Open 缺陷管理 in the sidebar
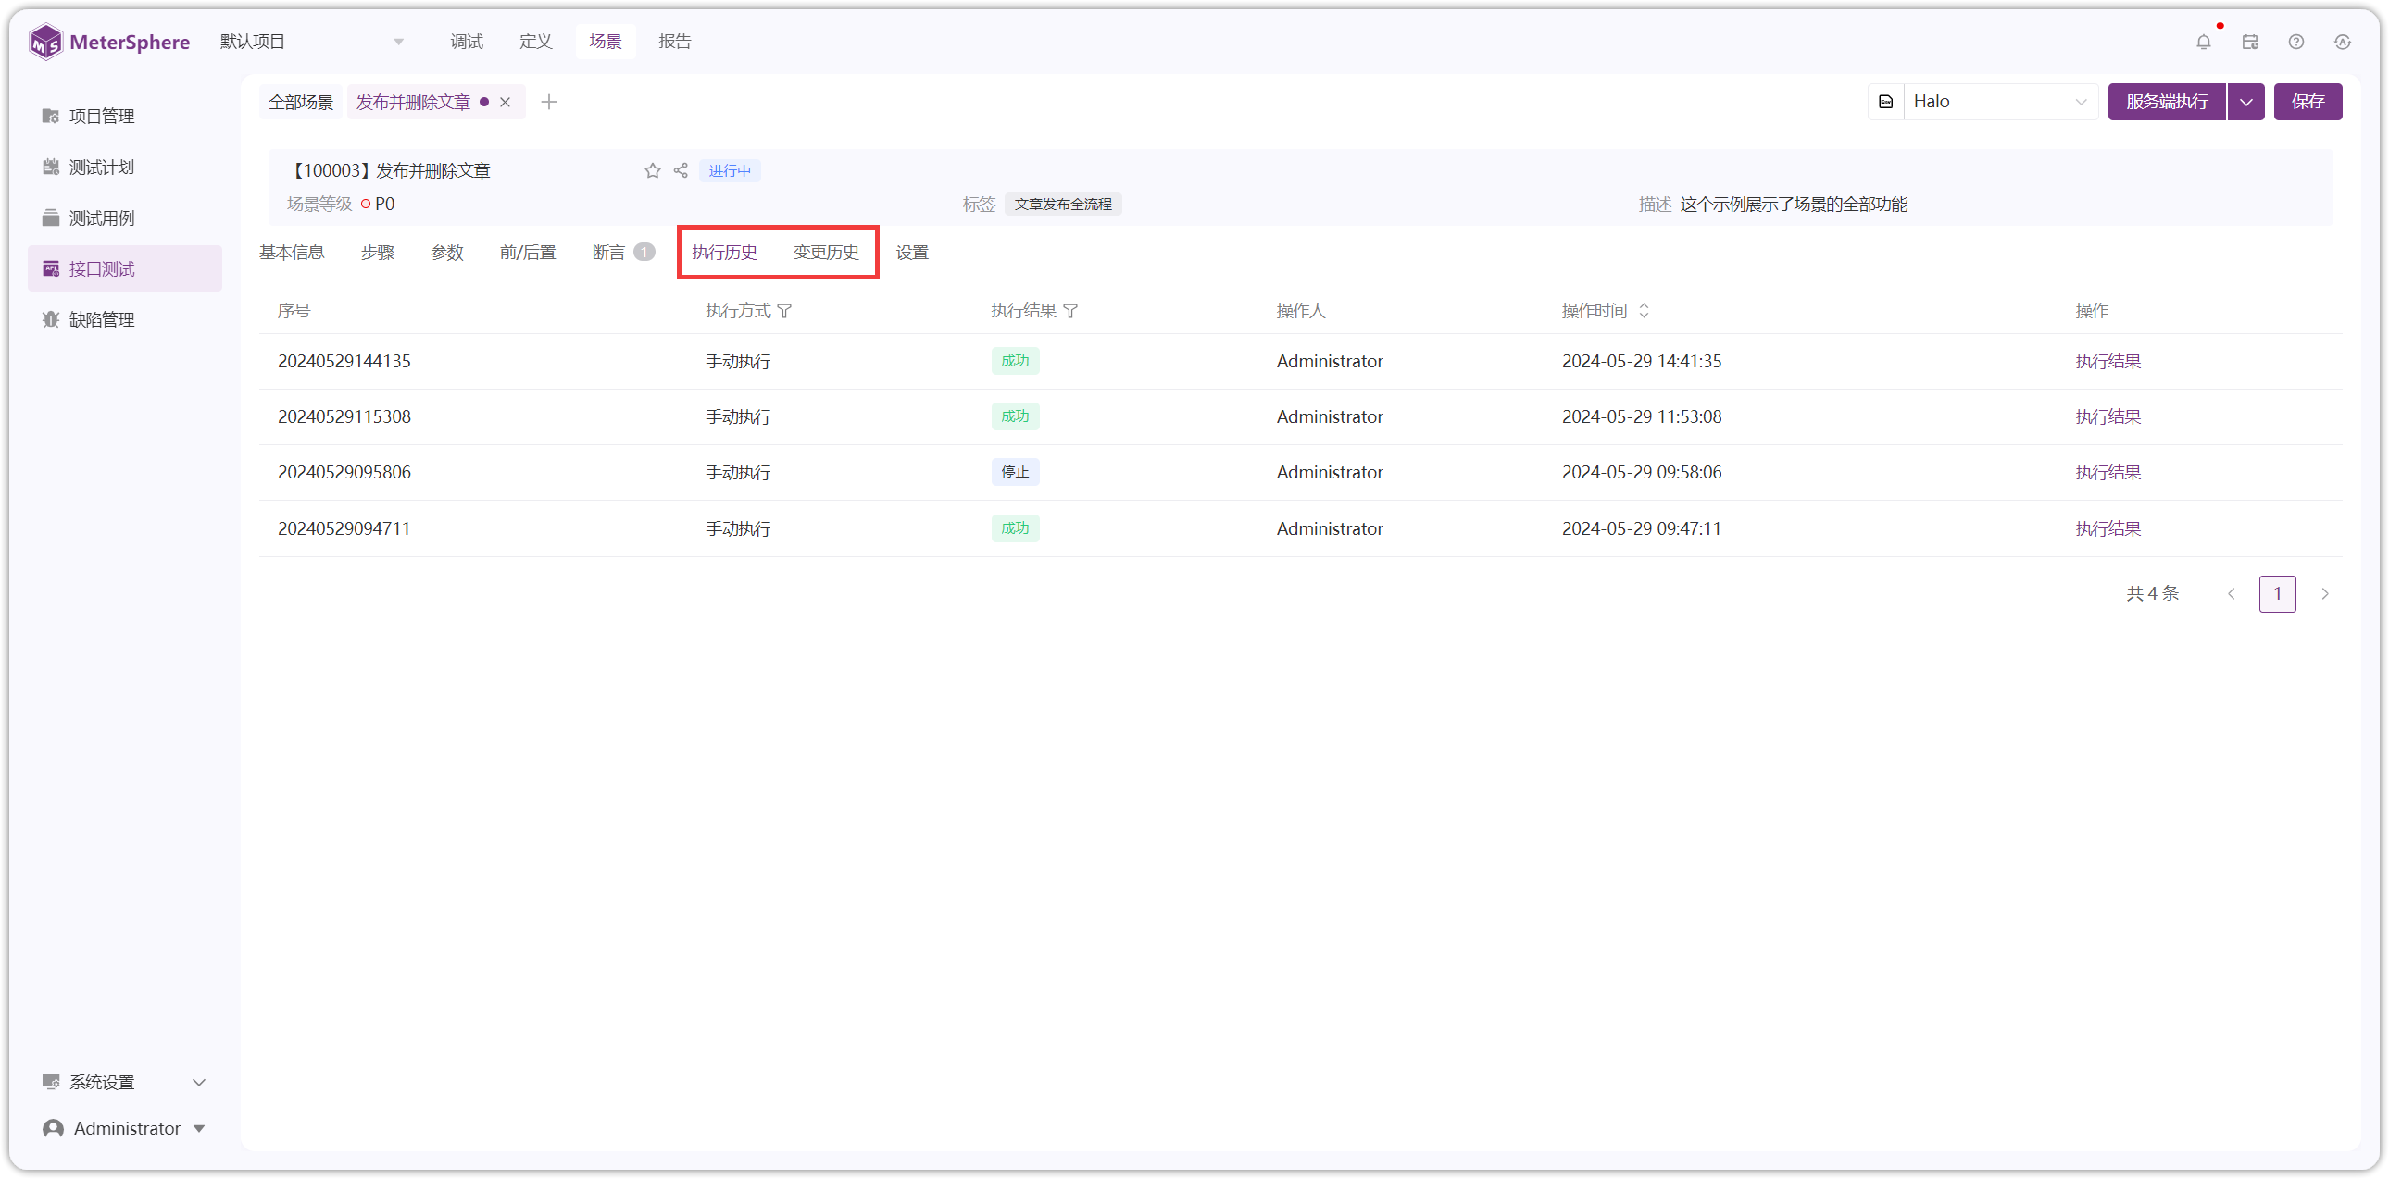Viewport: 2389px width, 1179px height. pyautogui.click(x=125, y=320)
